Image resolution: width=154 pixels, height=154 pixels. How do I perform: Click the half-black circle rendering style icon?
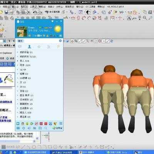tap(88, 12)
